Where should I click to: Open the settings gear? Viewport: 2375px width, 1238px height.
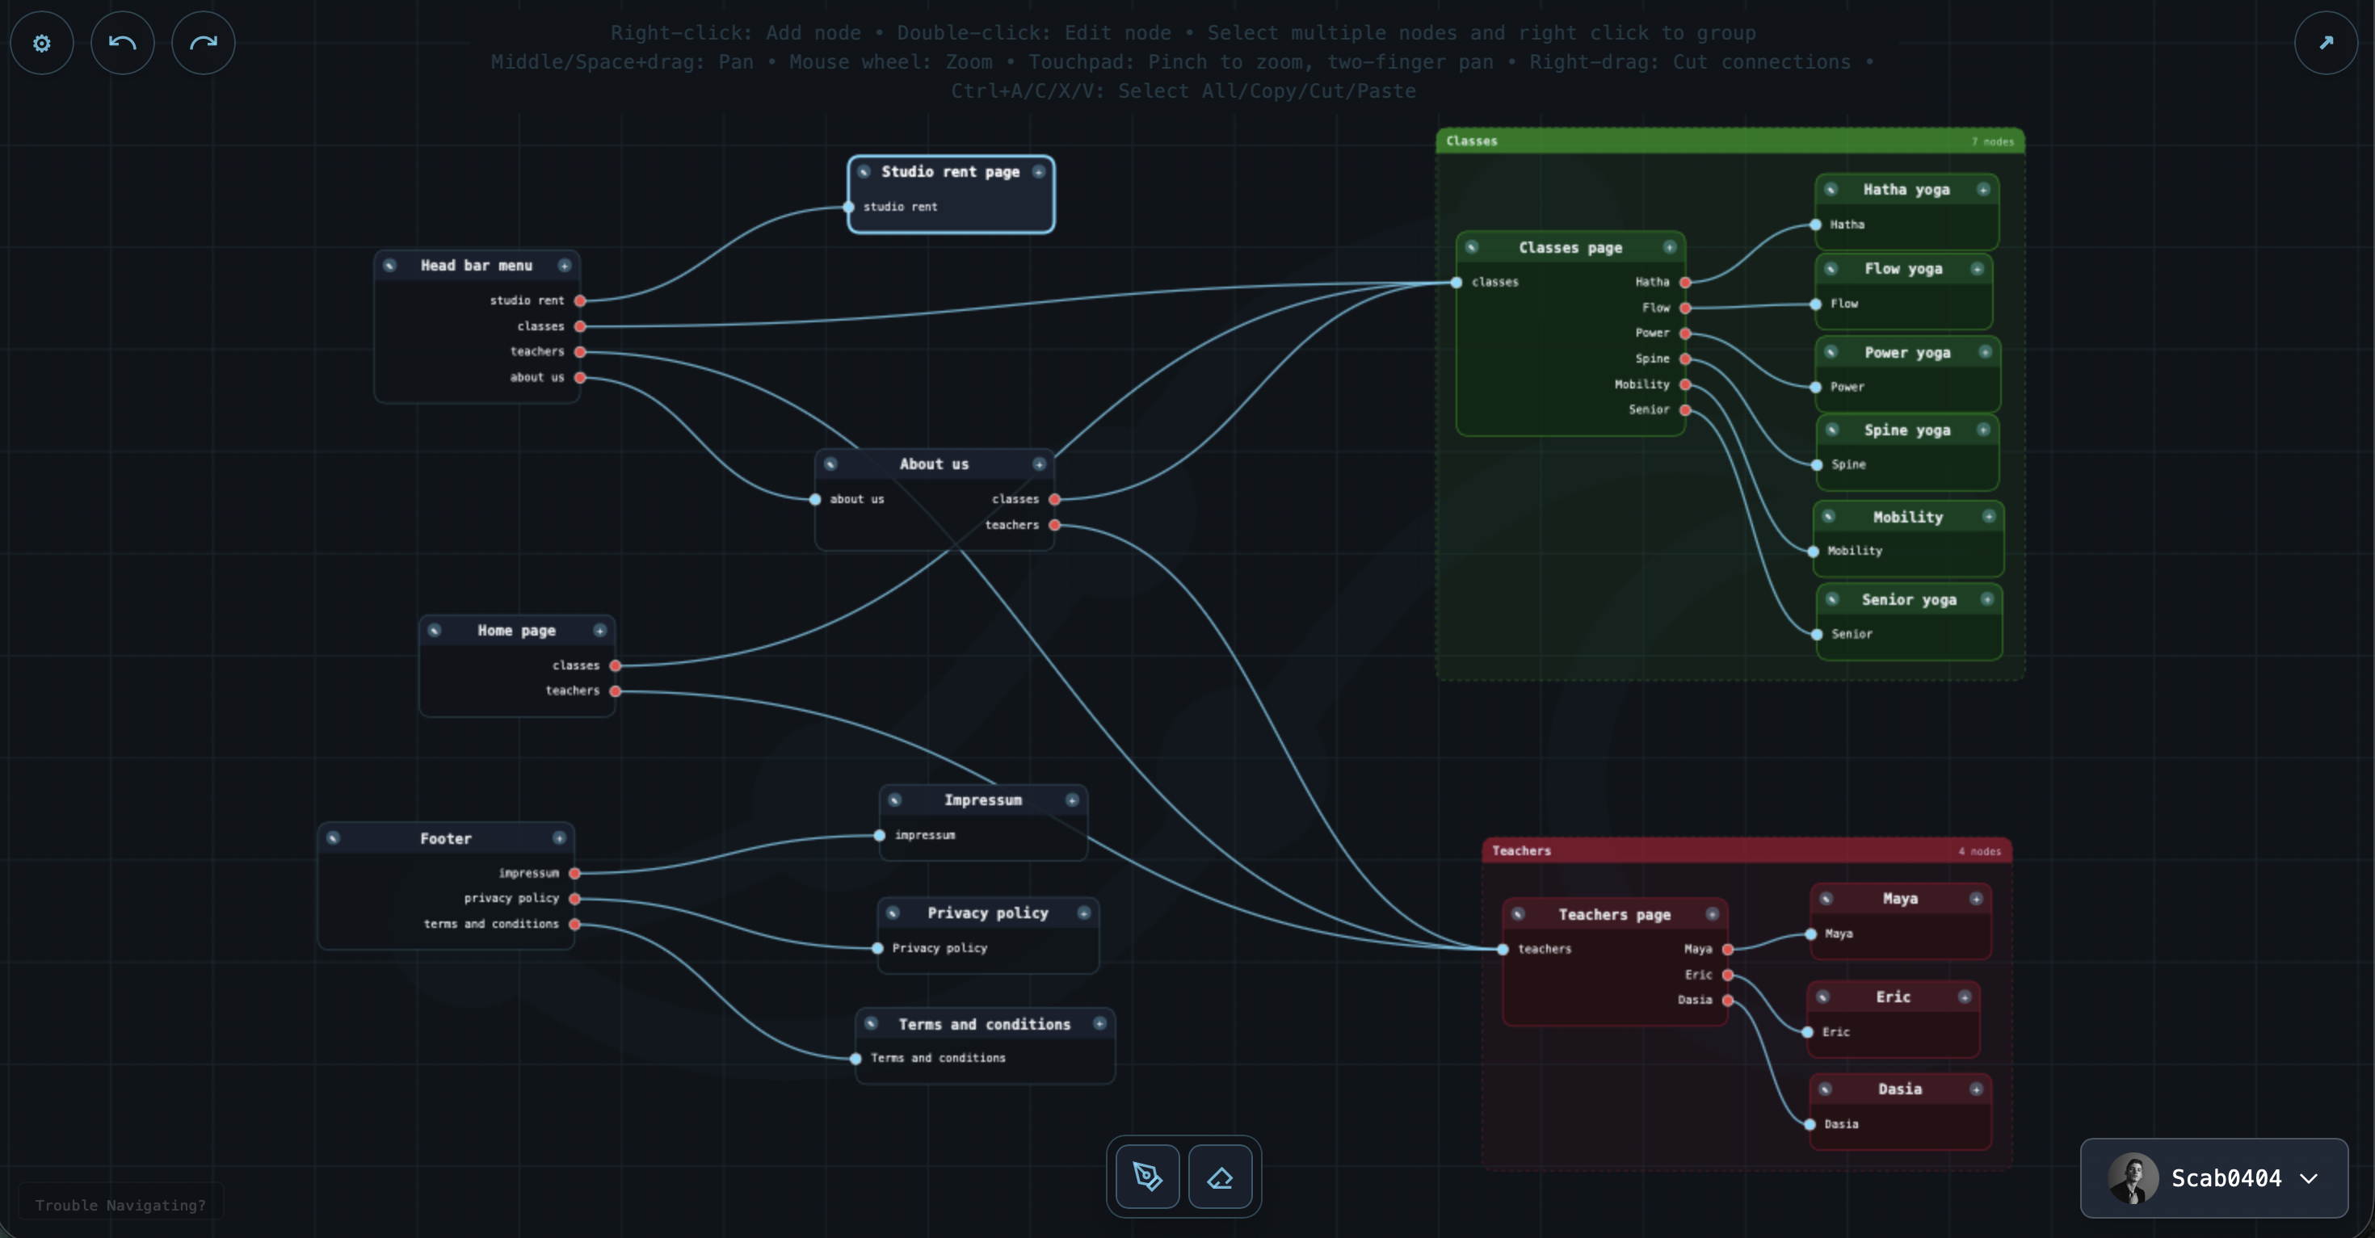pyautogui.click(x=41, y=43)
